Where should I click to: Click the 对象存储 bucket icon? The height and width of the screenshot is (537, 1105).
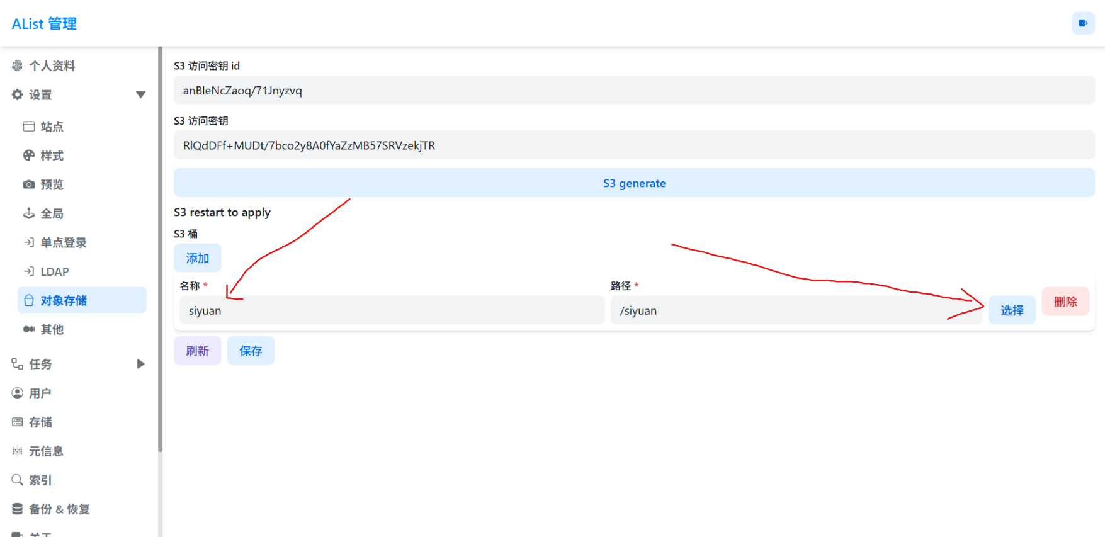(29, 300)
